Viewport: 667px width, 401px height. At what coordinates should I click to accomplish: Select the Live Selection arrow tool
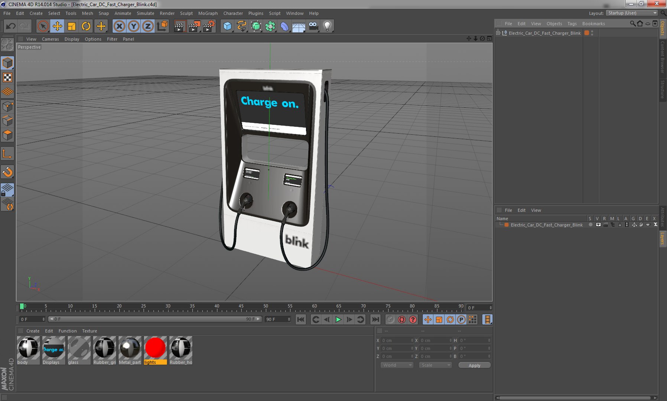pyautogui.click(x=43, y=26)
